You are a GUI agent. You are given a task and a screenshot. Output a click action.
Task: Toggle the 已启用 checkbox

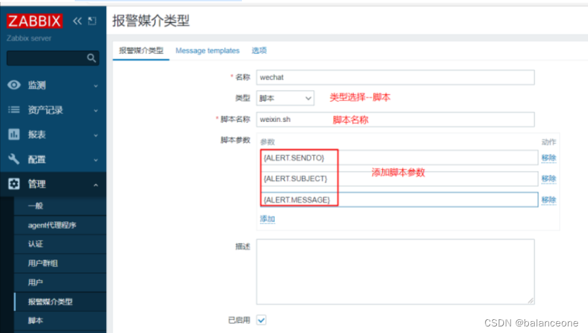point(262,320)
